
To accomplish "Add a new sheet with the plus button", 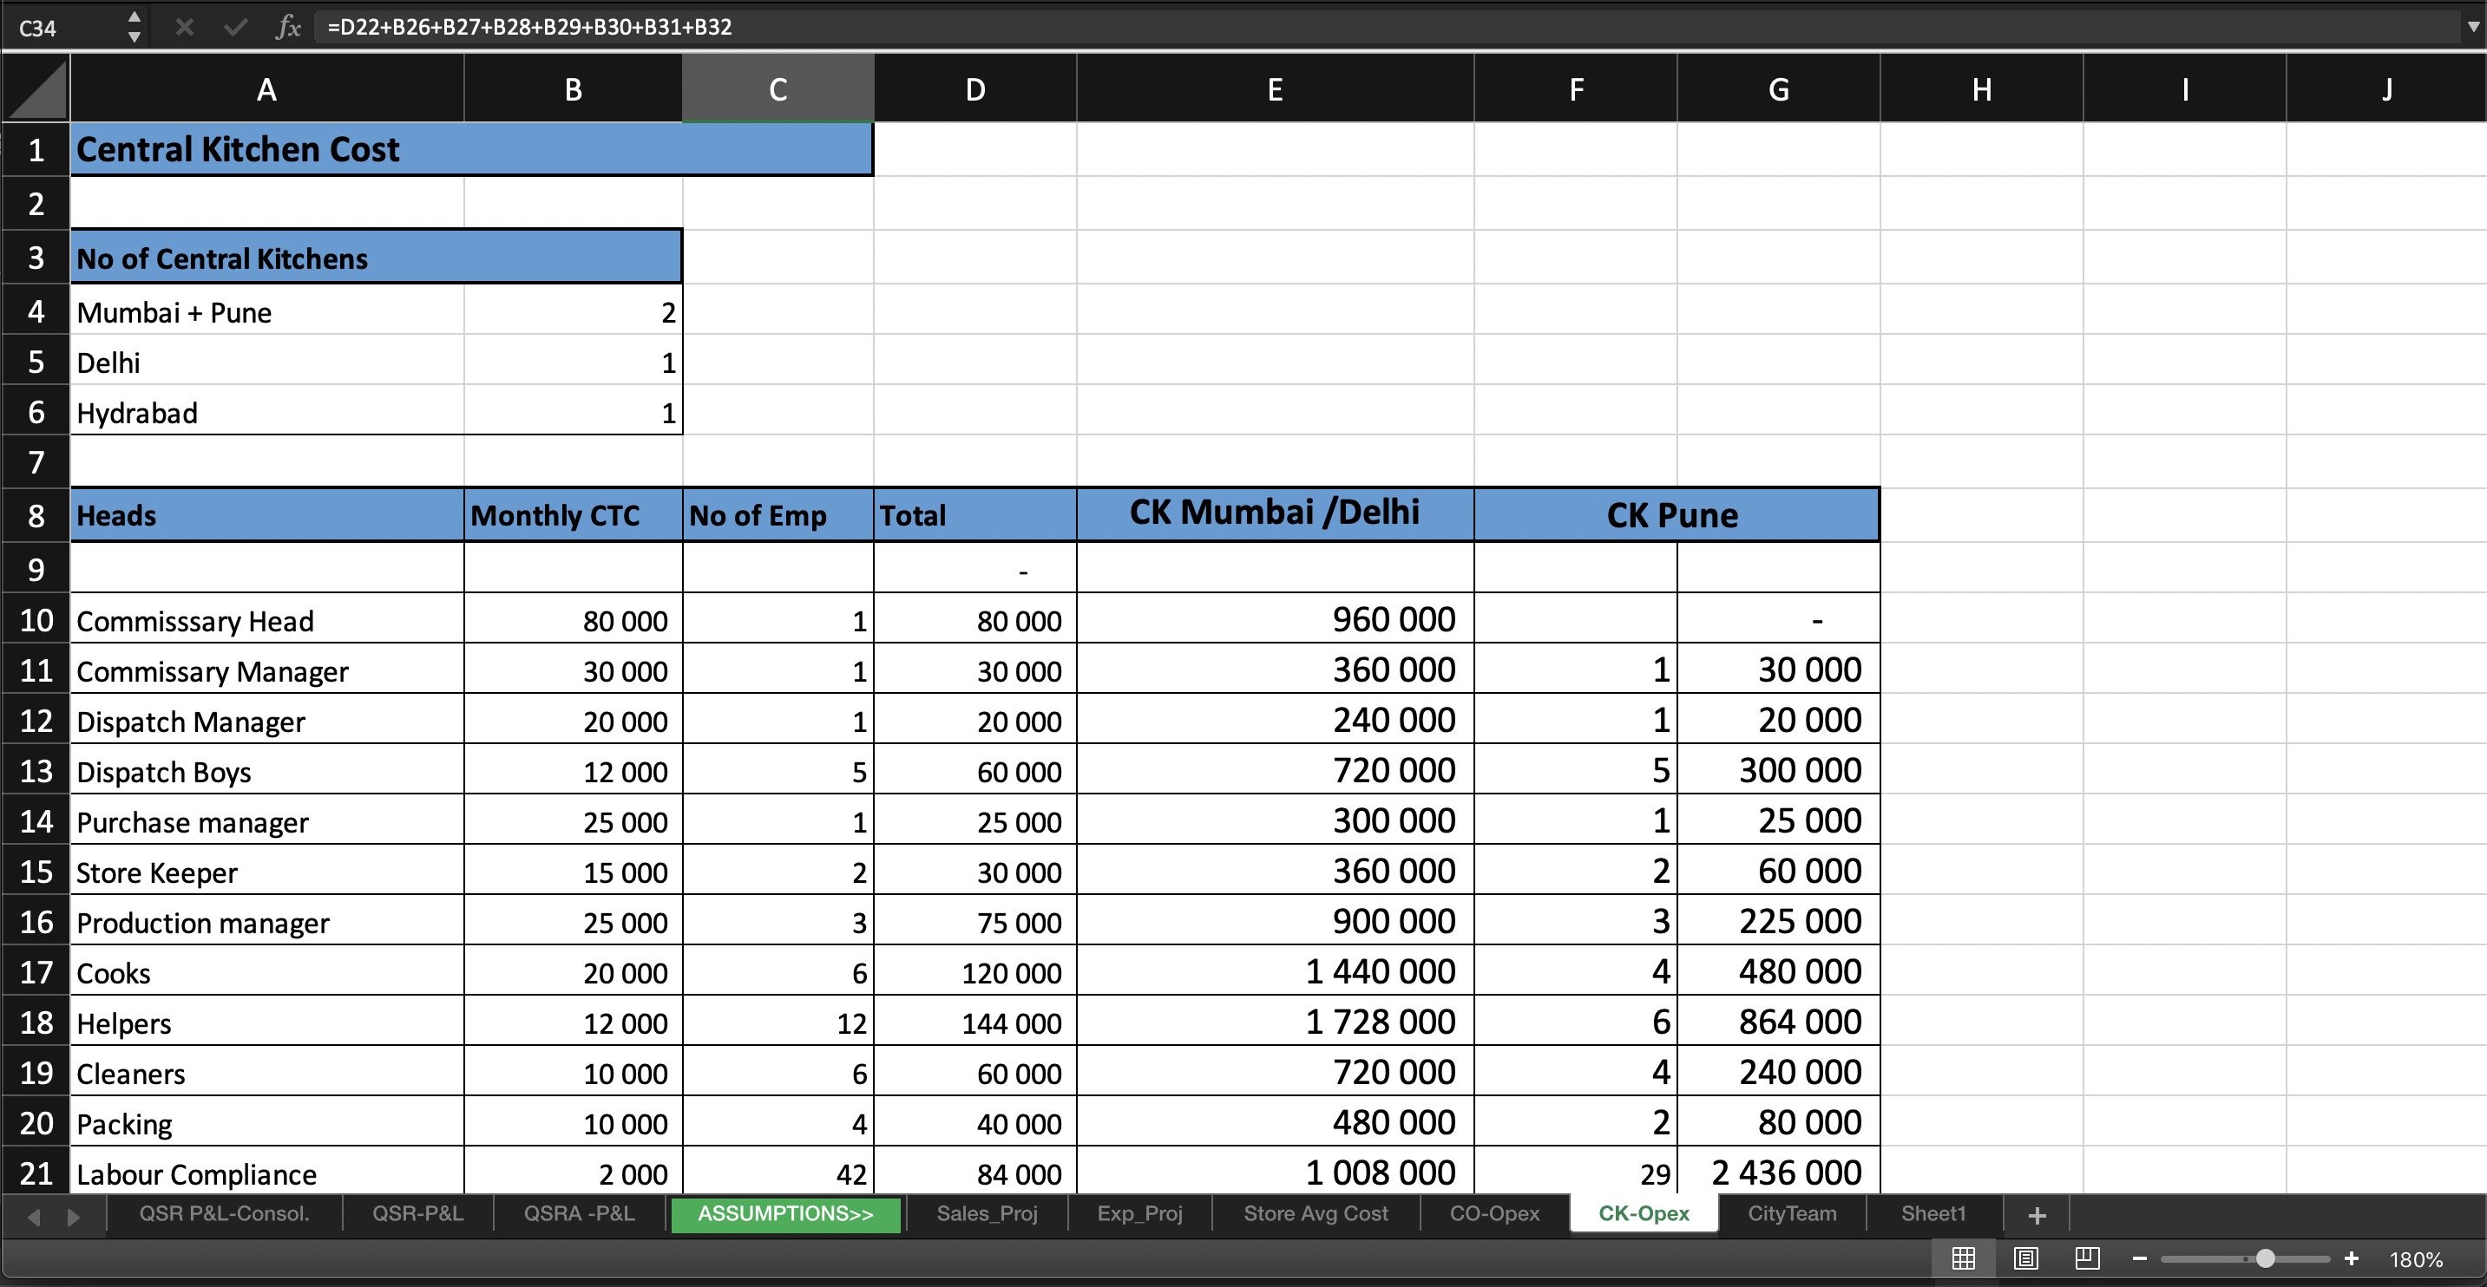I will point(2036,1215).
